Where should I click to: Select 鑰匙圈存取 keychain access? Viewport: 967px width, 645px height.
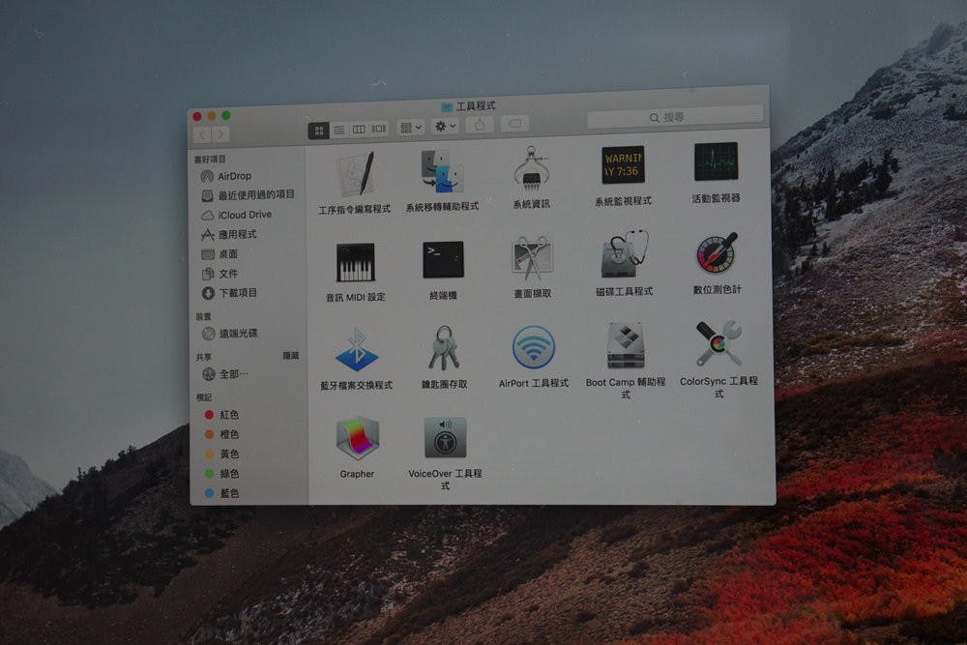click(444, 348)
